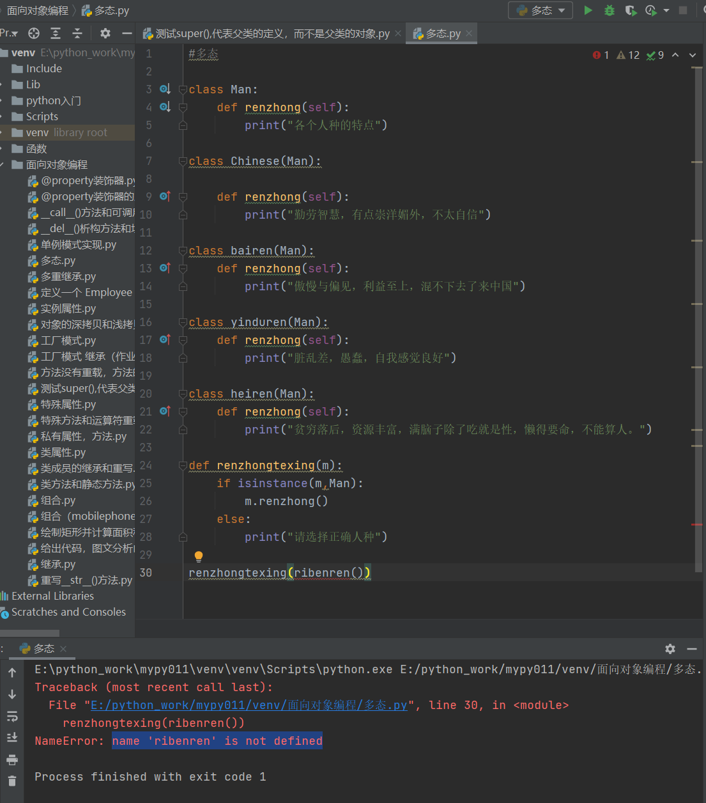The image size is (706, 803).
Task: Collapse the class yinduren fold marker on line 16
Action: [x=183, y=322]
